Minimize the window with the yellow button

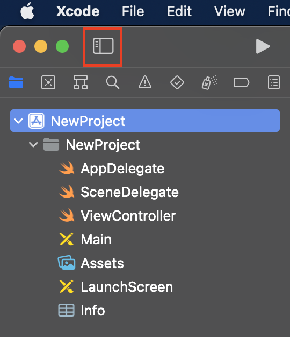[41, 46]
